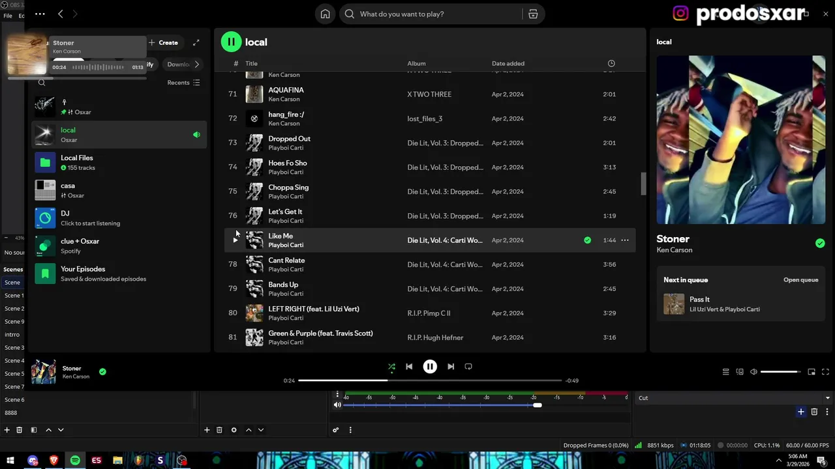This screenshot has height=469, width=835.
Task: Select Download filter chip in library
Action: 177,64
